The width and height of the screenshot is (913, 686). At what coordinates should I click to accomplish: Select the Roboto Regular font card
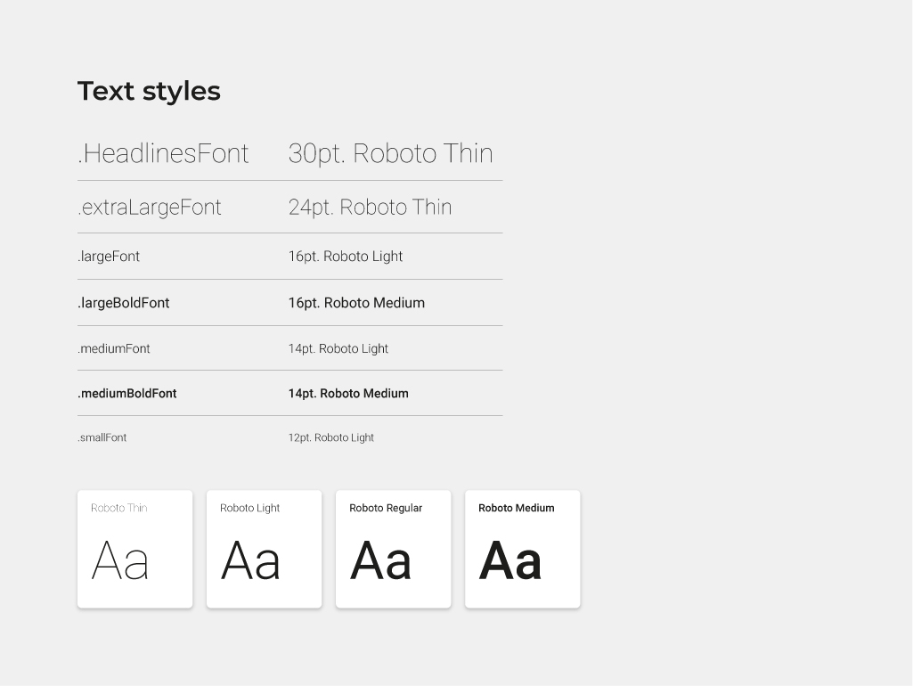tap(393, 549)
